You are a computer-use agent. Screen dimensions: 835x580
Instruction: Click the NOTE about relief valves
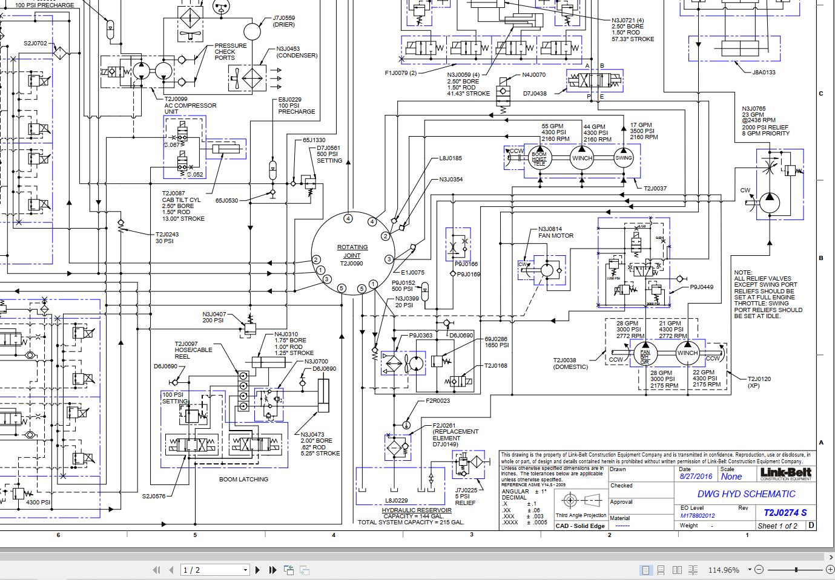pyautogui.click(x=768, y=295)
